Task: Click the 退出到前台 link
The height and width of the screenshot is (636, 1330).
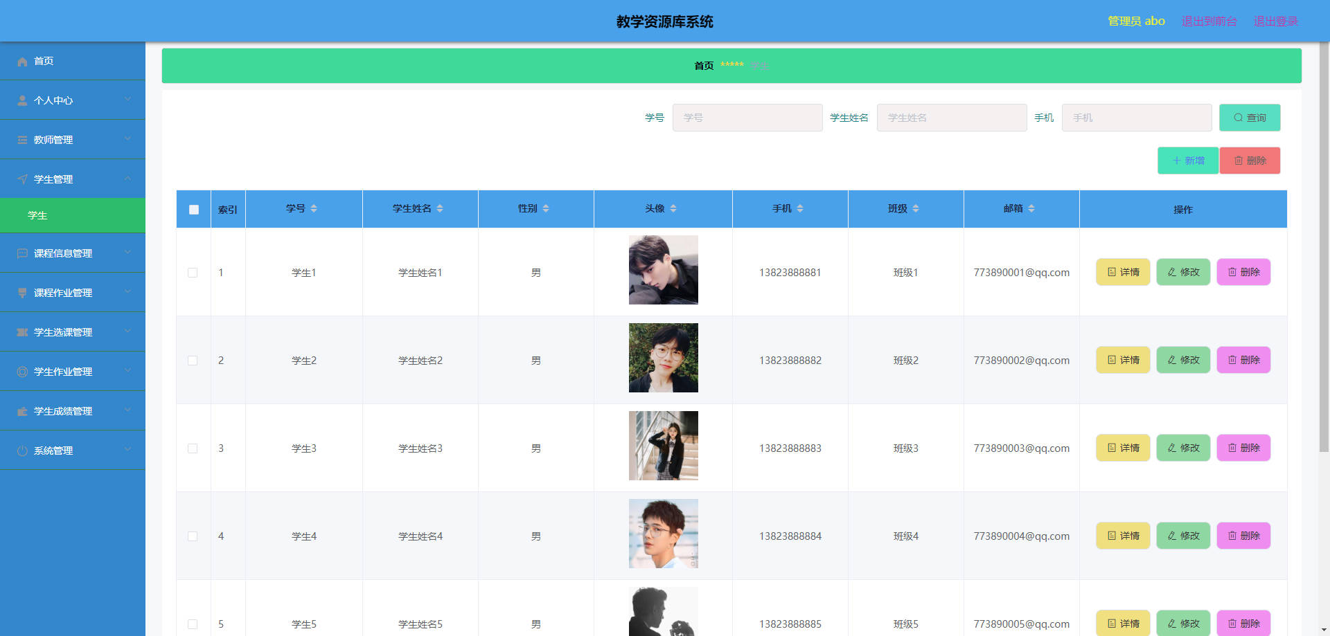Action: [1209, 21]
